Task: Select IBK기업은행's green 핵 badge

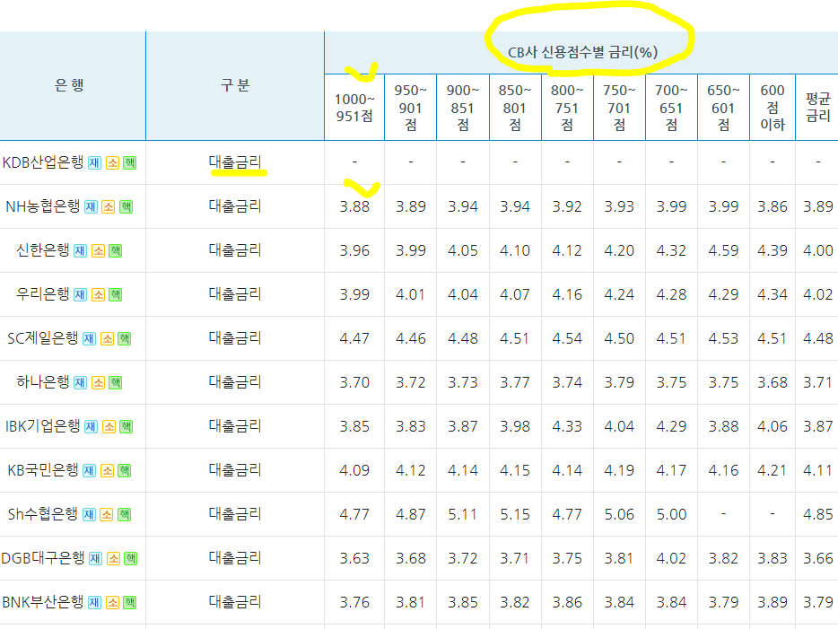Action: pos(127,426)
